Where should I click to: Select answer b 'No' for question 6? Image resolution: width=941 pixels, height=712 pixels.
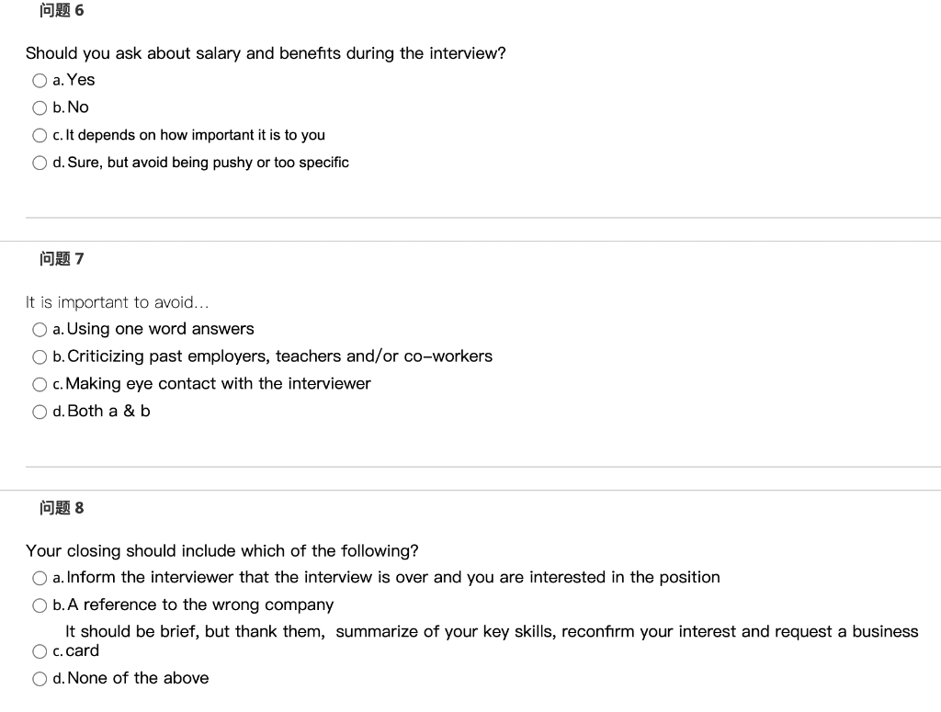pyautogui.click(x=40, y=107)
